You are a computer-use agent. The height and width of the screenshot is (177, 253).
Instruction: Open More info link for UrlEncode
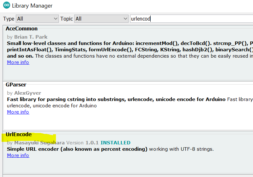click(18, 155)
